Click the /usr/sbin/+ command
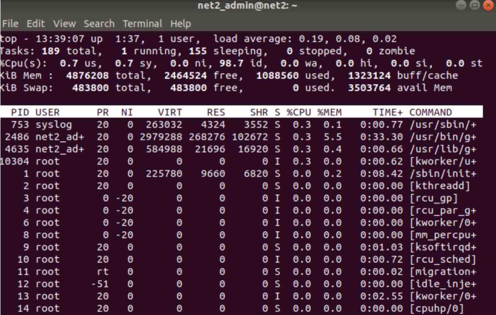This screenshot has height=315, width=496. point(443,125)
